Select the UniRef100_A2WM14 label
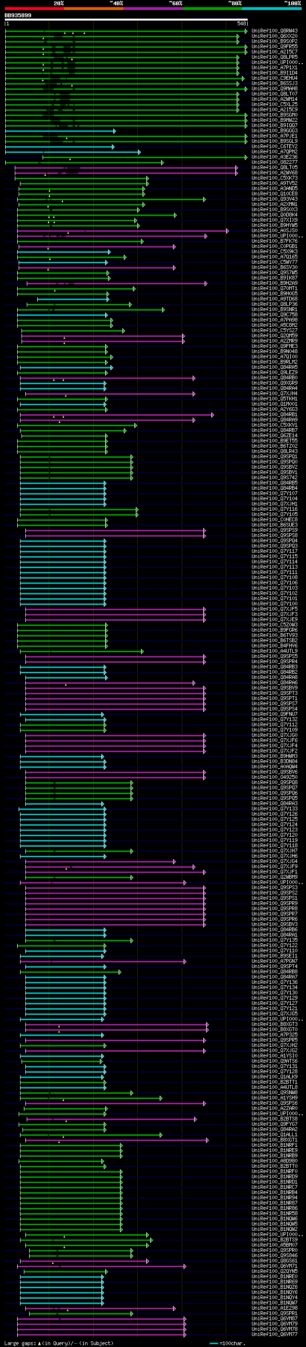Screen dimensions: 306x1347 click(274, 99)
